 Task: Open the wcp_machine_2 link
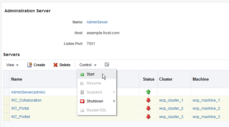206,108
